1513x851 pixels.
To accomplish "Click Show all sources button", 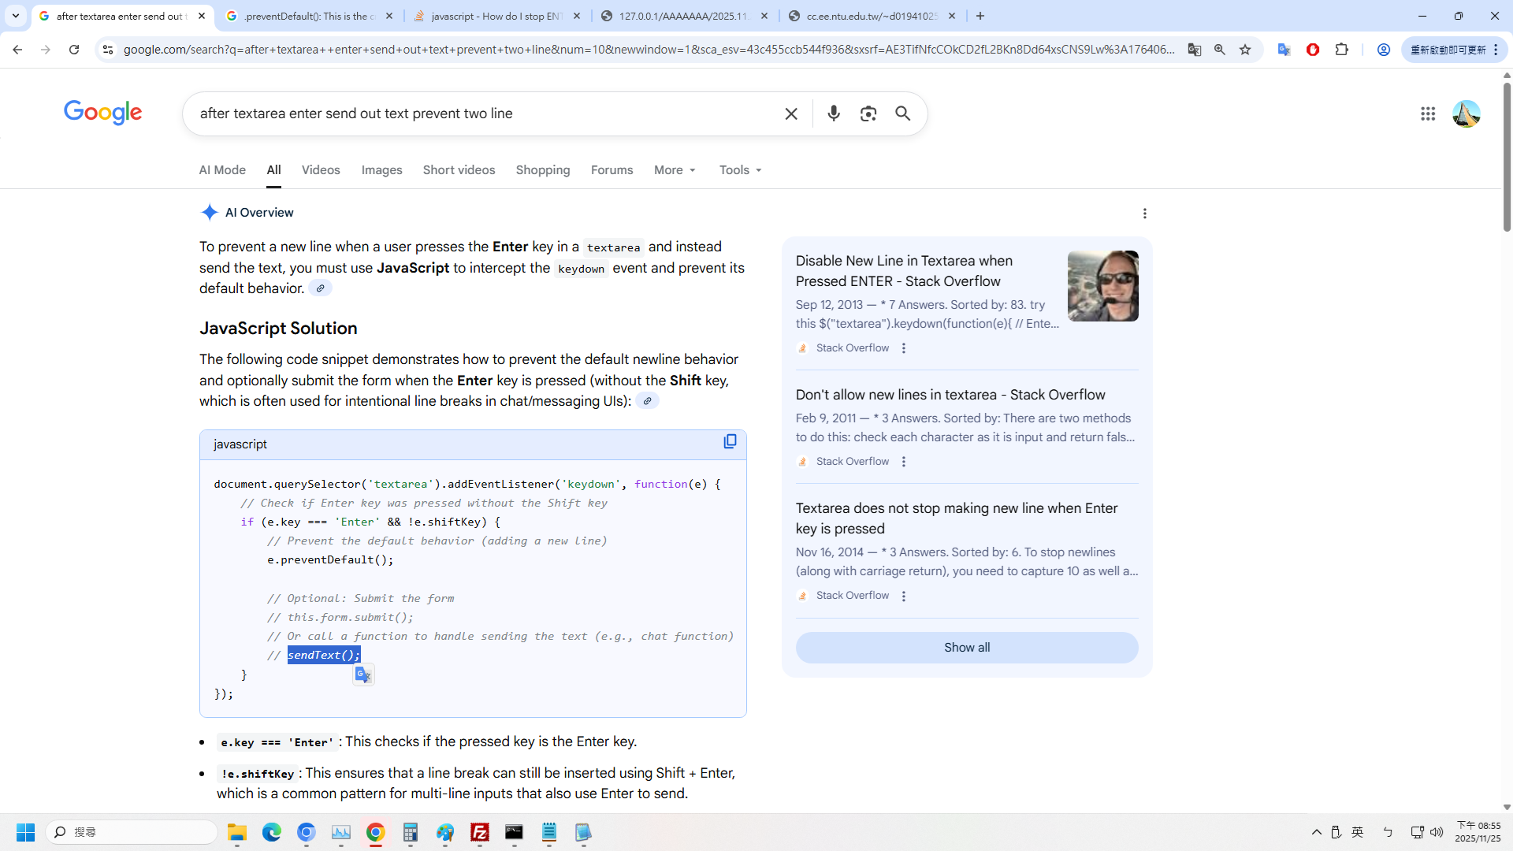I will 967,648.
